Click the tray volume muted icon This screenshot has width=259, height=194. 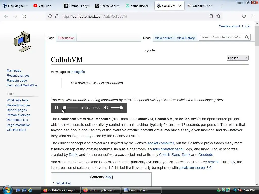[240, 190]
